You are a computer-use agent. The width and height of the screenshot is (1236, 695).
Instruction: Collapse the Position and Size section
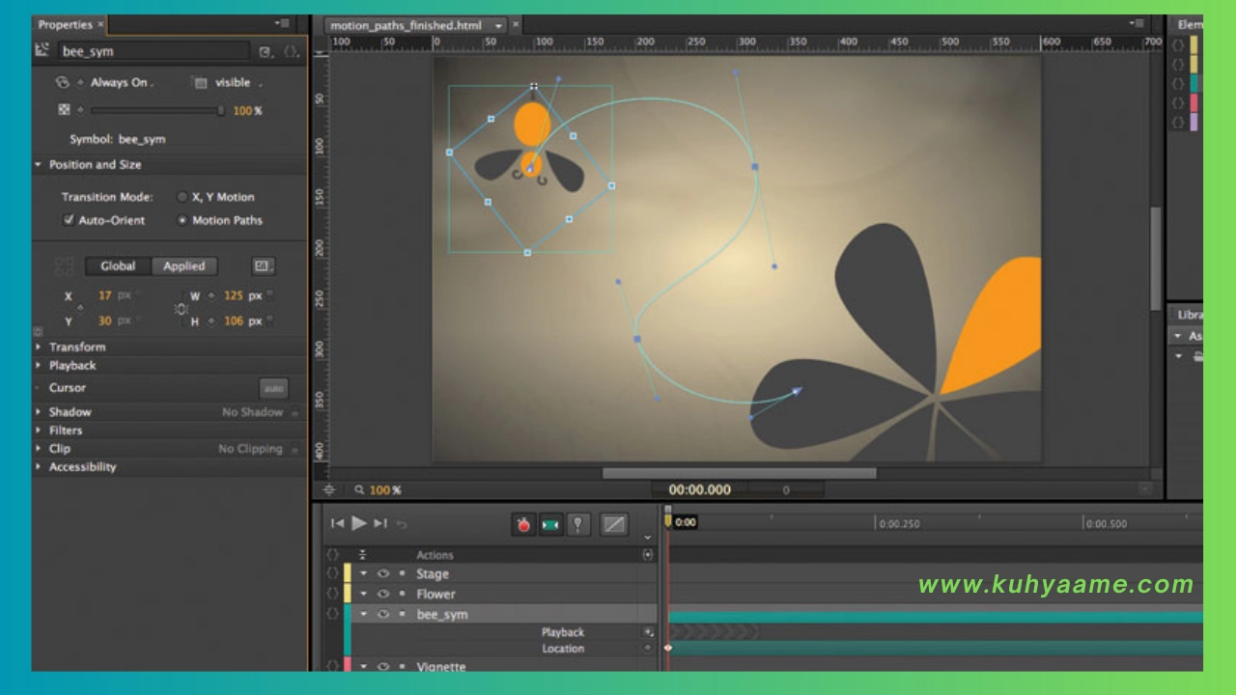tap(39, 165)
